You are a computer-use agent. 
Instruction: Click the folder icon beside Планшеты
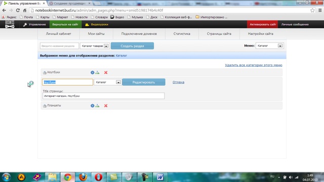tap(45, 106)
